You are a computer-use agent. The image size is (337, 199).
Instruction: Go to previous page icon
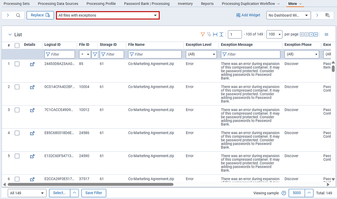pyautogui.click(x=306, y=34)
